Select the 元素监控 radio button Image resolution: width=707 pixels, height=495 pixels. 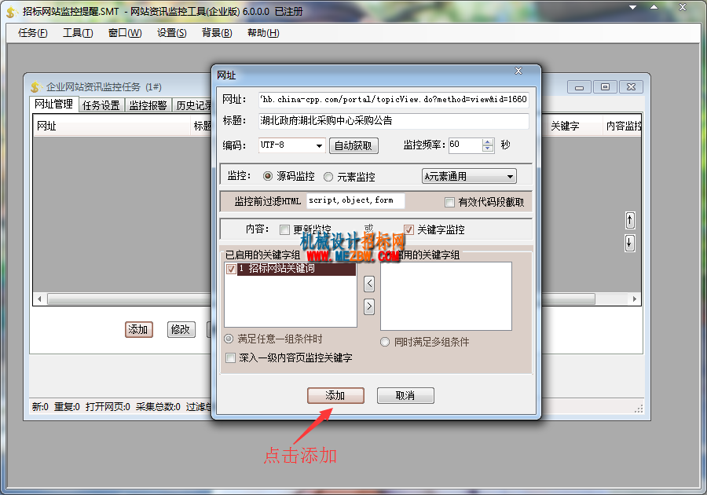(x=328, y=177)
